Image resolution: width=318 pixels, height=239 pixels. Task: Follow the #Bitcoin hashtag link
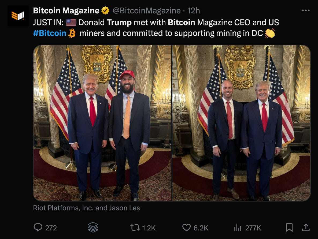[x=50, y=33]
